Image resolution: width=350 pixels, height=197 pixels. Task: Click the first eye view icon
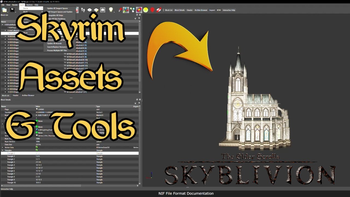[90, 10]
